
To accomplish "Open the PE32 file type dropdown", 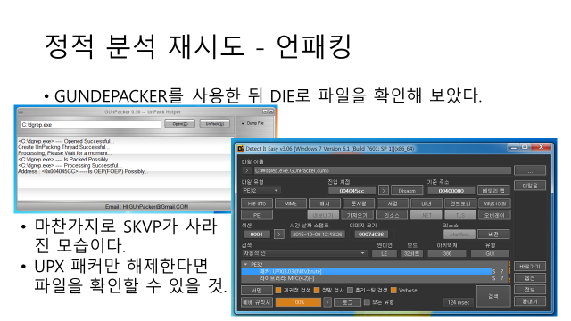I will point(261,190).
